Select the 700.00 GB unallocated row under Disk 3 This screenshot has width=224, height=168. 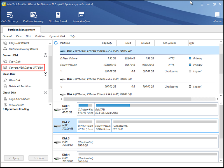(139, 87)
